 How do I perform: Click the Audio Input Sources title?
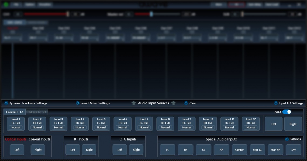153,103
